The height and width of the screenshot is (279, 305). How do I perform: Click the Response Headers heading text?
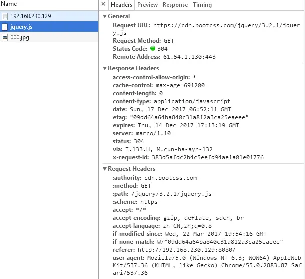[133, 68]
